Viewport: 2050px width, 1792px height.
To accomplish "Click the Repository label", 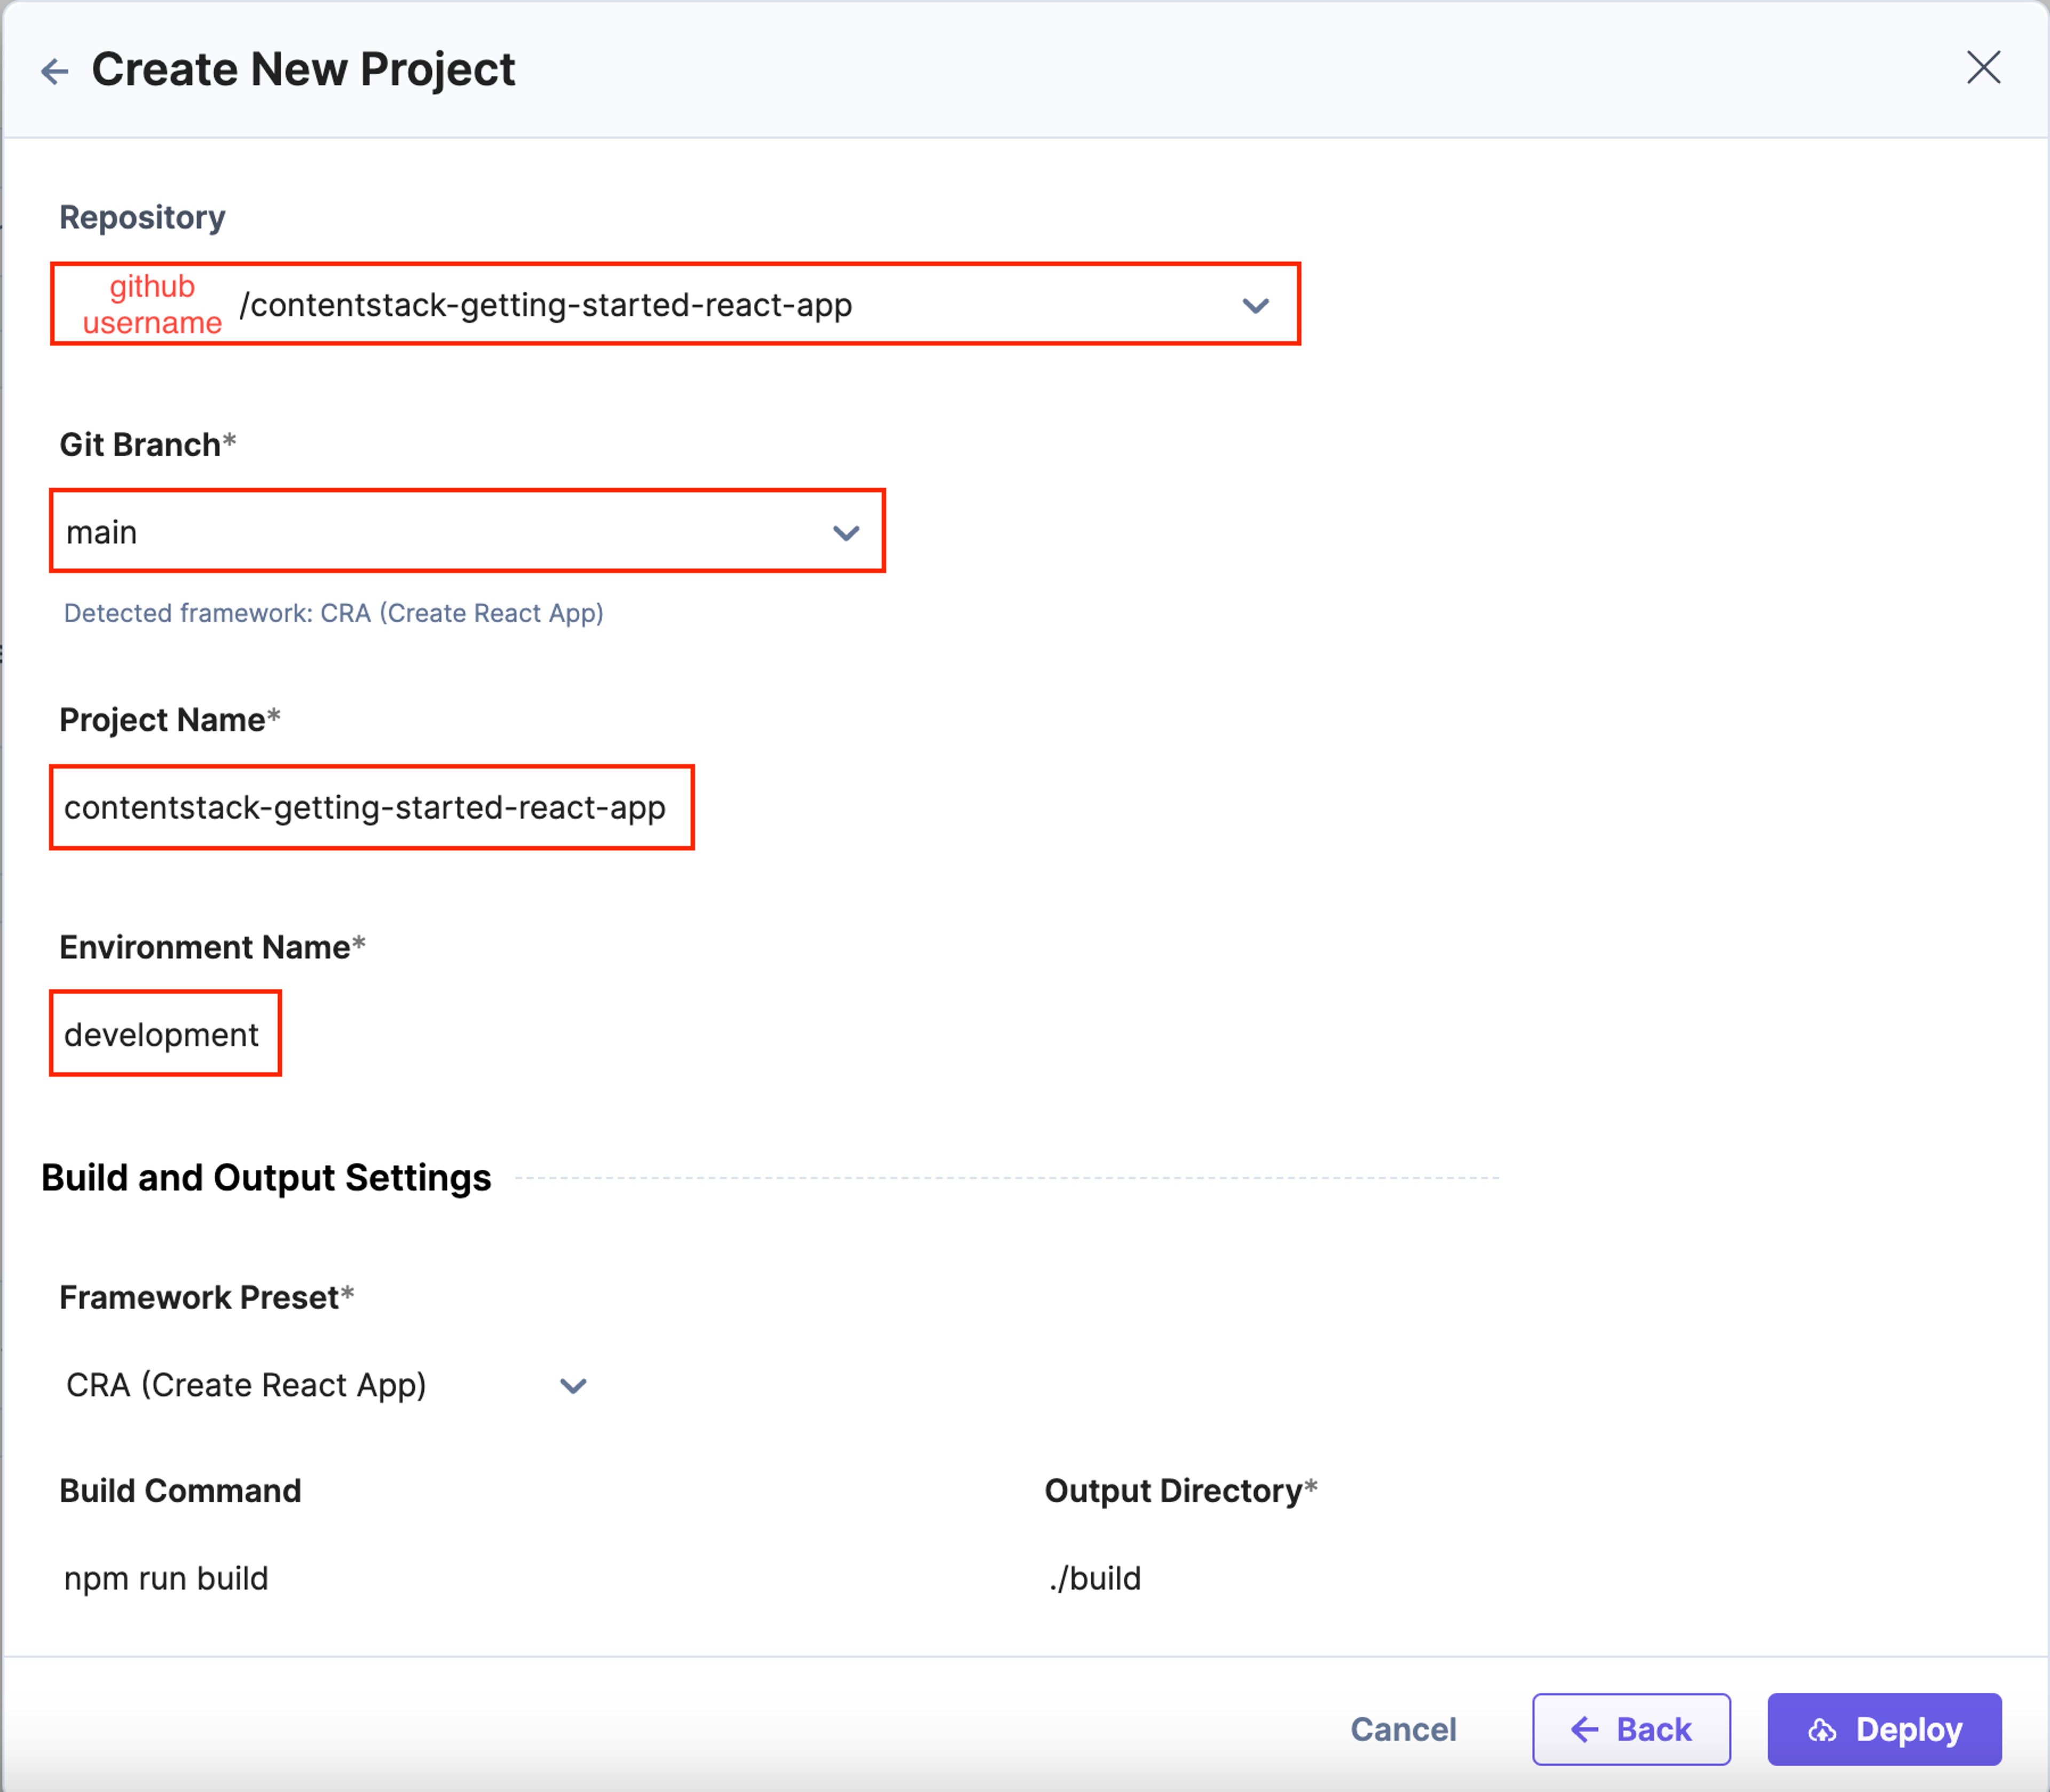I will (x=142, y=217).
